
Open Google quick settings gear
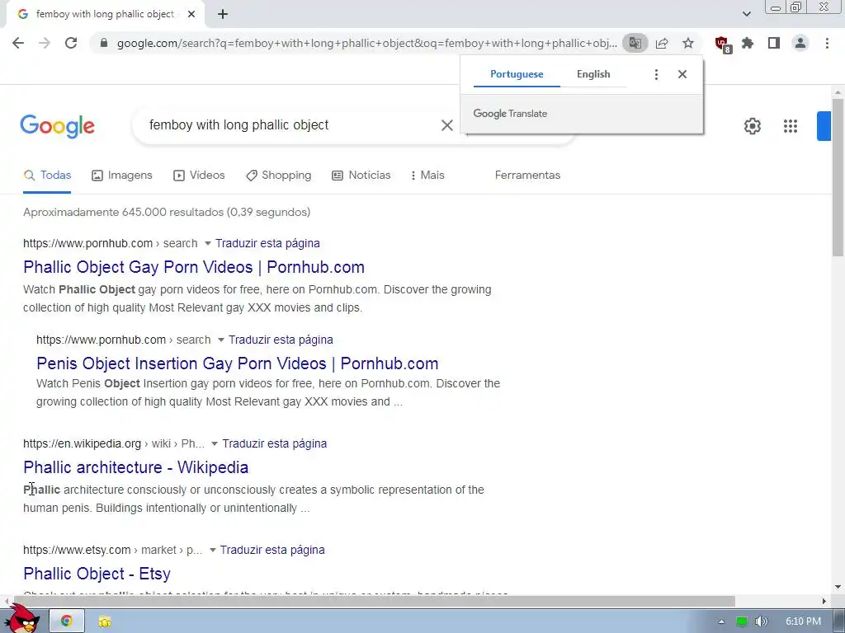(x=753, y=126)
